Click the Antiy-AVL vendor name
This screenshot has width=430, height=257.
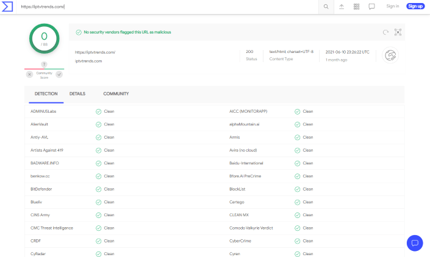tap(39, 137)
